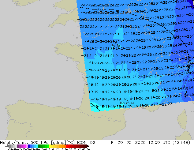Click the 0 value on the color scale

[49, 149]
